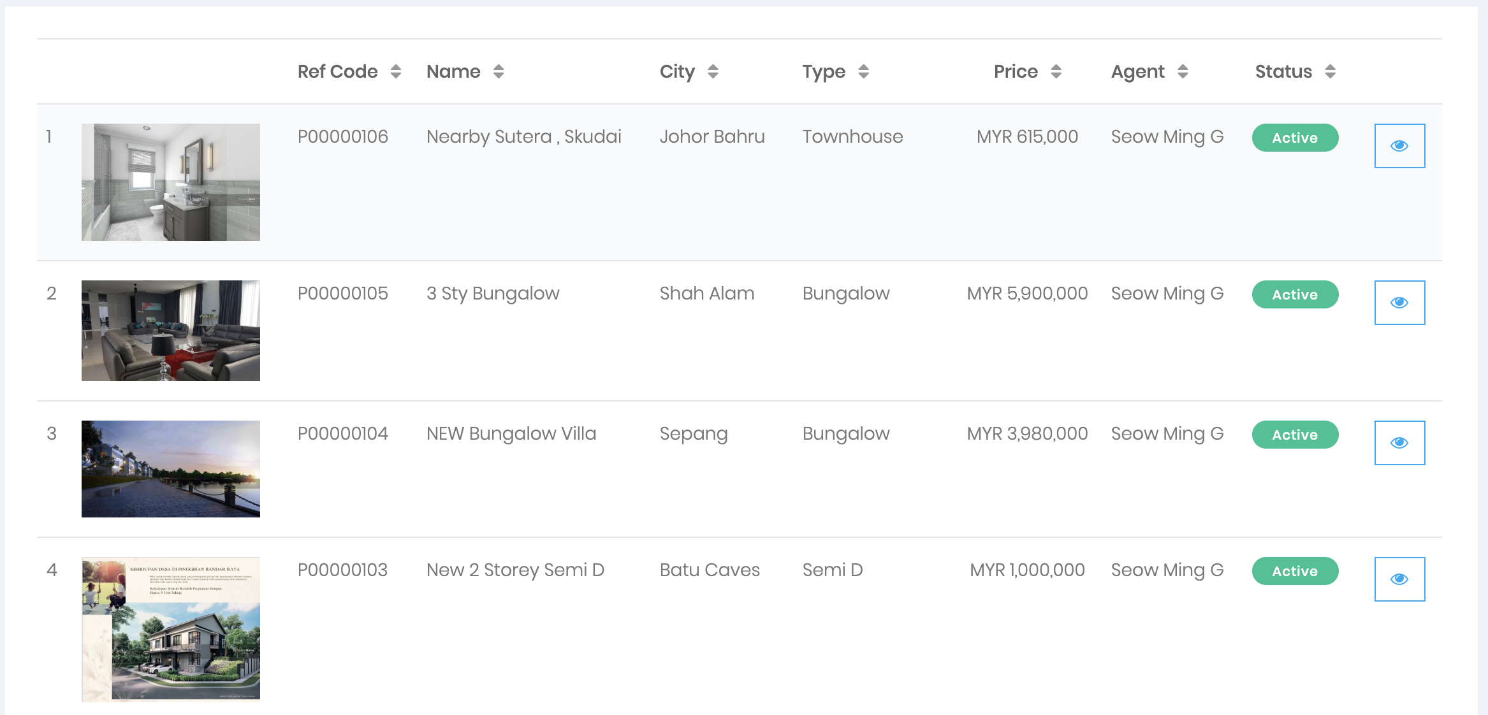
Task: Click eye button for New 2 Storey Semi D
Action: point(1399,579)
